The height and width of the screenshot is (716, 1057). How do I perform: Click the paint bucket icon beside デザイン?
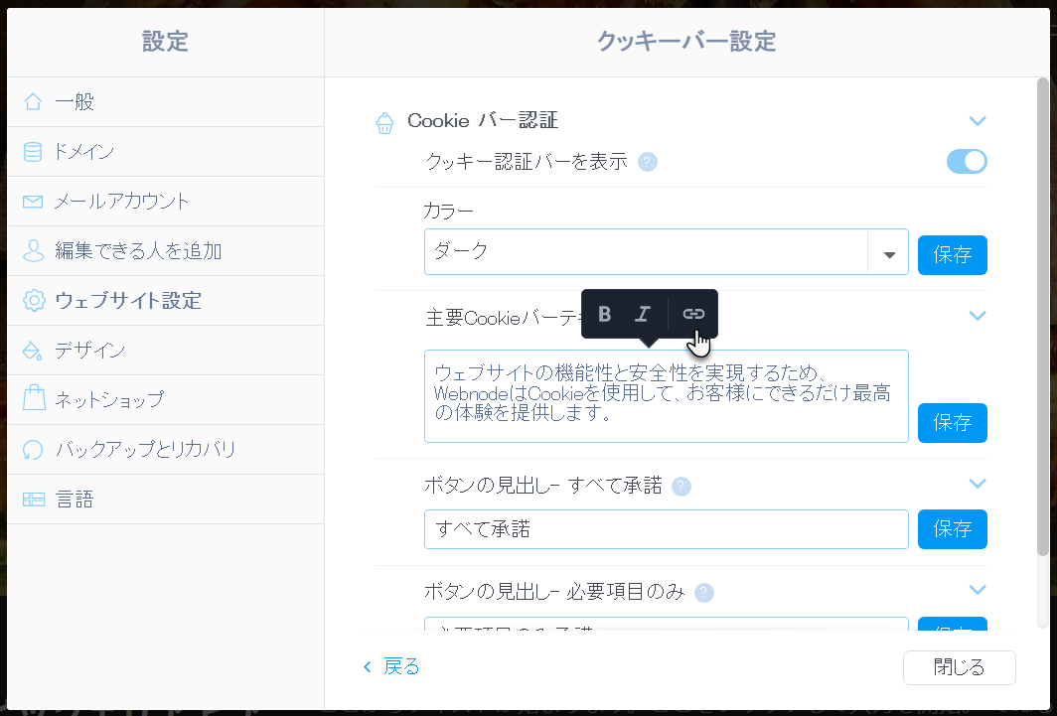[33, 351]
